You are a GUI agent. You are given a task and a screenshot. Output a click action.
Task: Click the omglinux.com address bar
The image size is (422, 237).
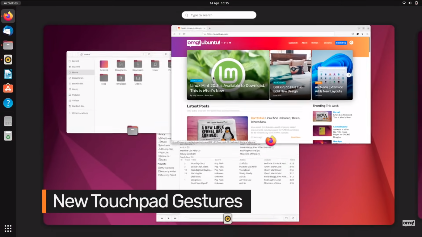[x=269, y=34]
